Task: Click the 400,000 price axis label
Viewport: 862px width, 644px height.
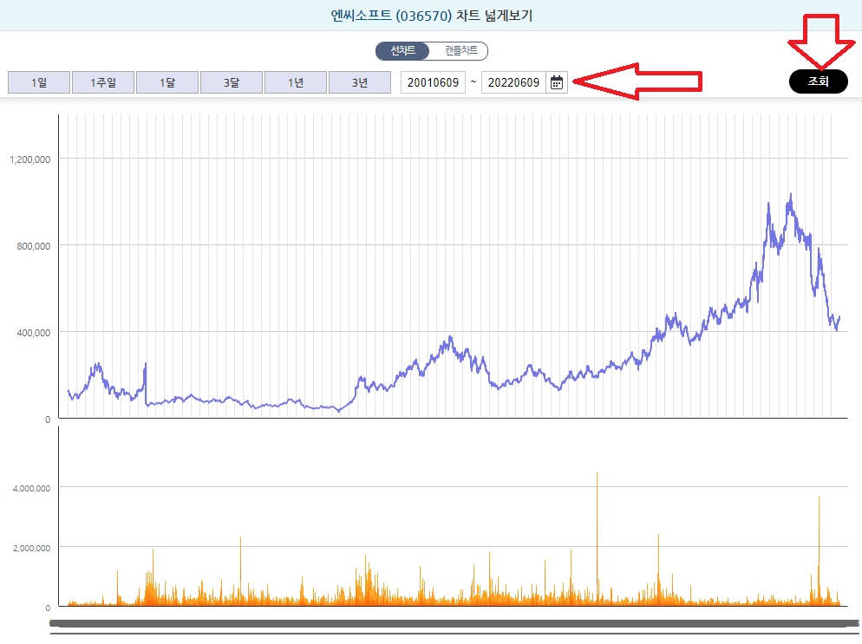Action: click(33, 333)
